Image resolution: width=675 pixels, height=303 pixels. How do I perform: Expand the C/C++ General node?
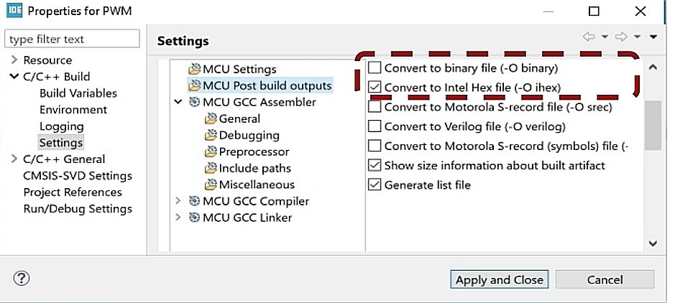(14, 159)
